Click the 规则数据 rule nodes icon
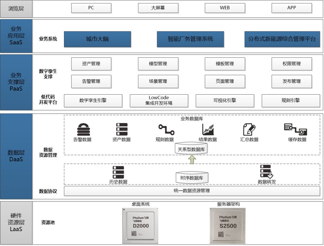 [166, 129]
